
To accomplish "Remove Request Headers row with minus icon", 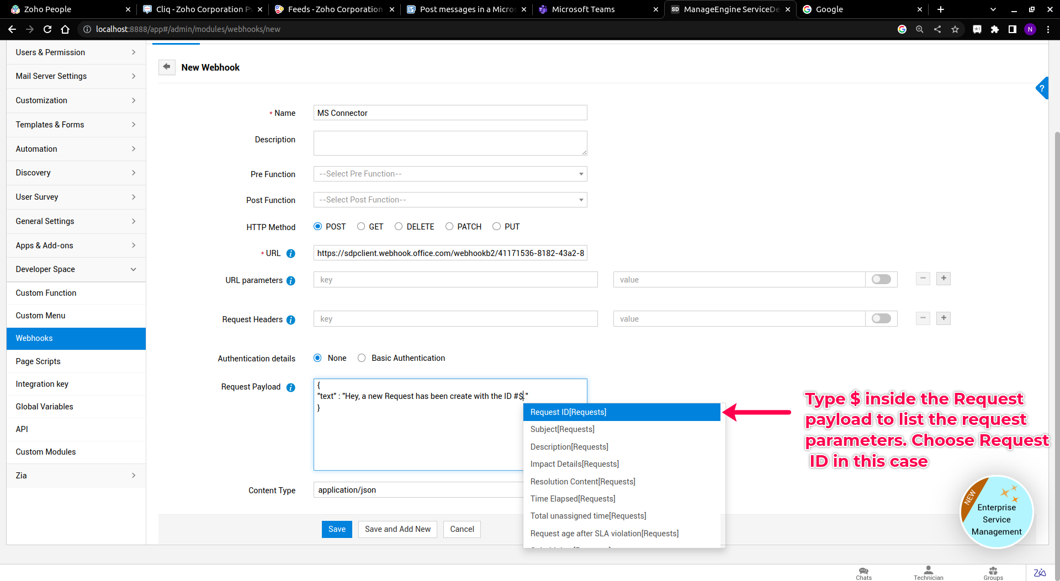I will pos(923,318).
